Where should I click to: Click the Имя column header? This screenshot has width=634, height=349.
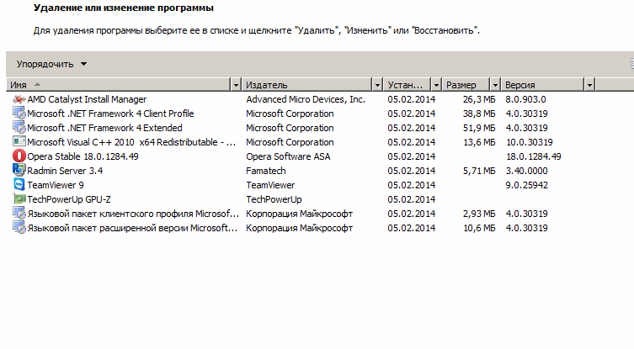tap(119, 85)
